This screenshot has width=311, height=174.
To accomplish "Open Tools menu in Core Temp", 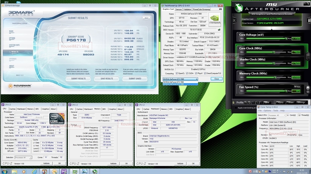I will pos(275,110).
